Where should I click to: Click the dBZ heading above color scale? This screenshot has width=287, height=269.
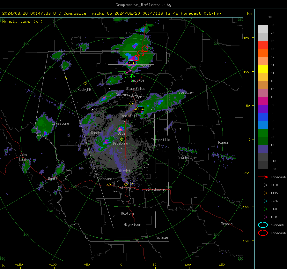point(270,17)
